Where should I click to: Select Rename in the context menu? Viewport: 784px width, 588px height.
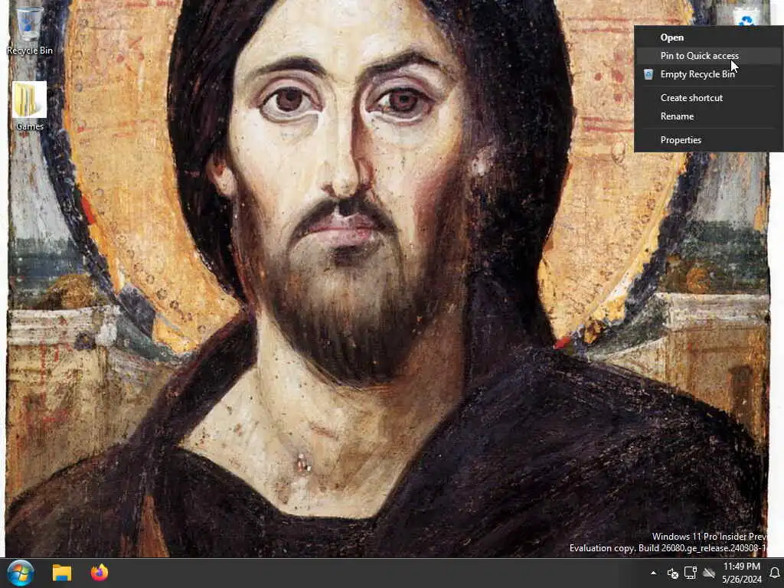tap(708, 116)
